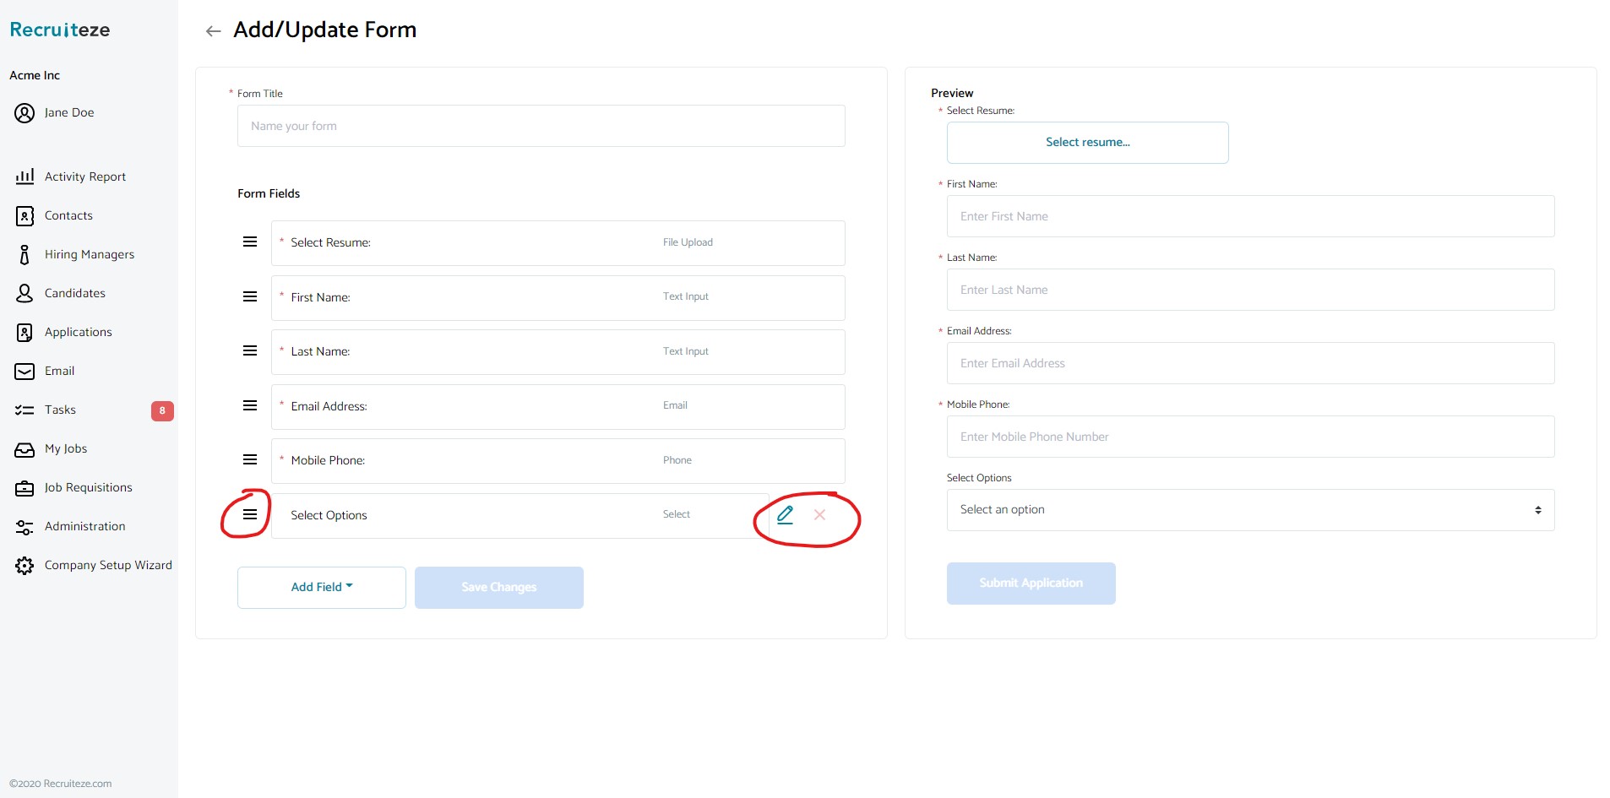Click the edit pencil icon on Select Options

click(x=785, y=514)
